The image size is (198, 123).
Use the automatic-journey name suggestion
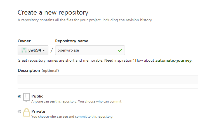tap(173, 61)
